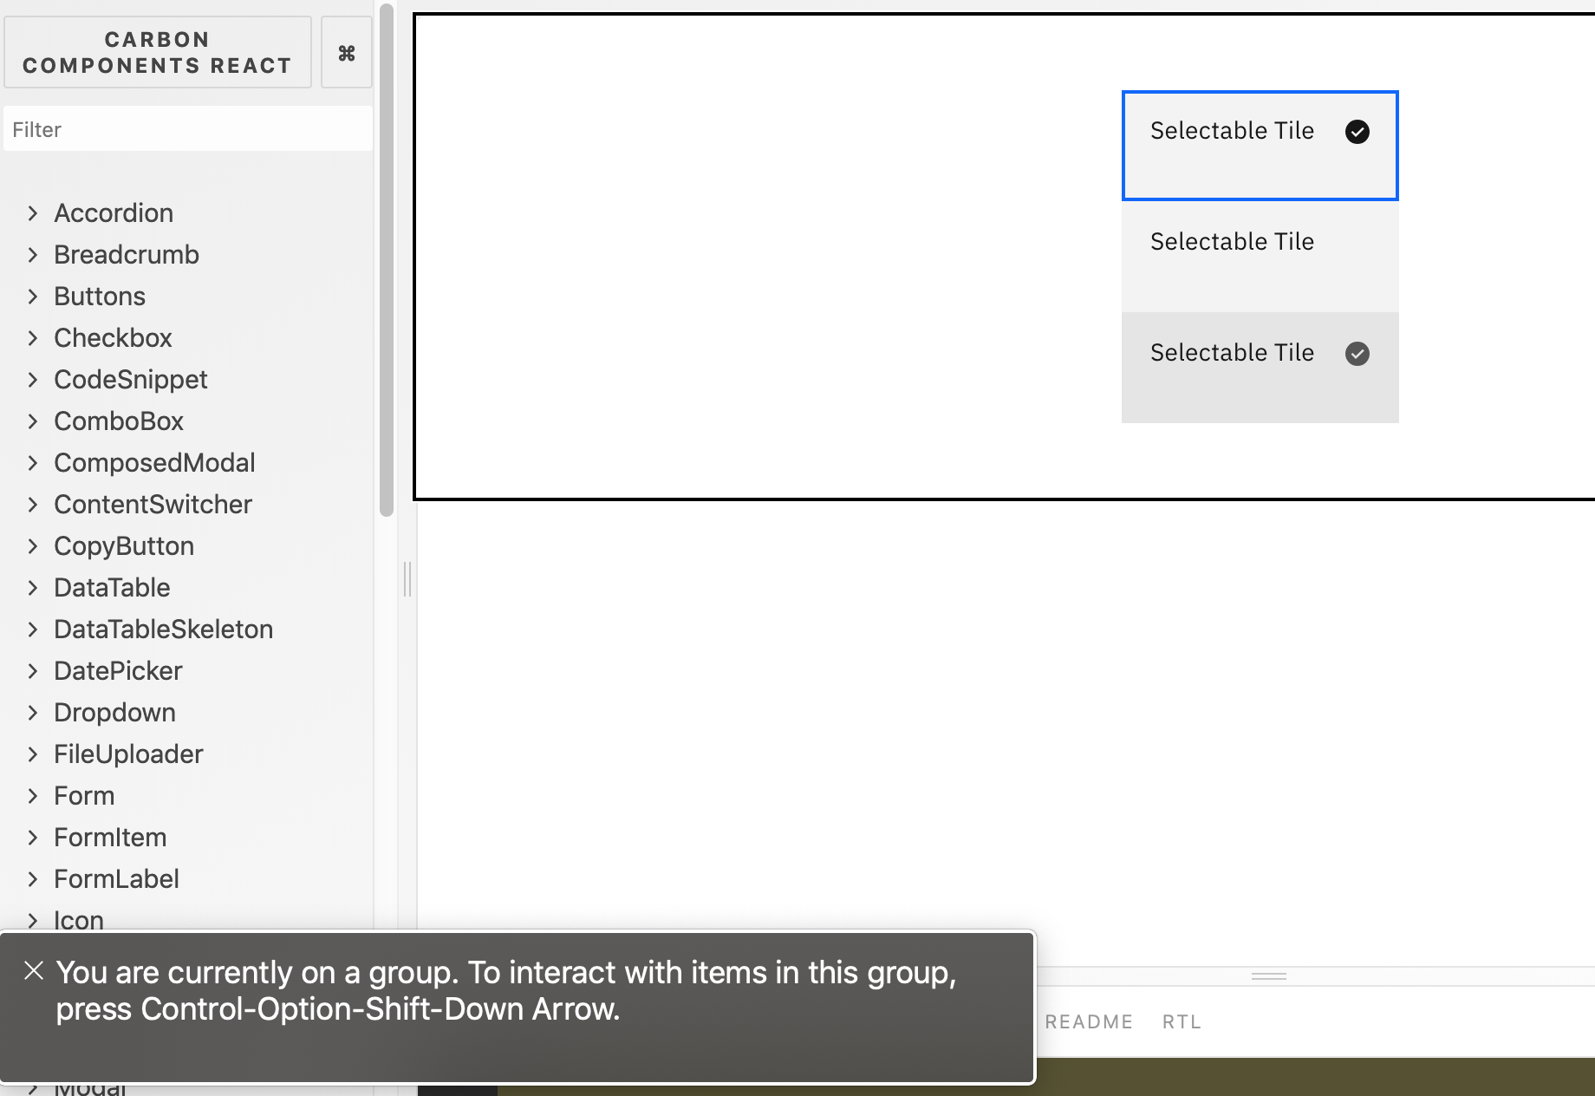This screenshot has width=1595, height=1096.
Task: Open the Dropdown stories
Action: (x=114, y=713)
